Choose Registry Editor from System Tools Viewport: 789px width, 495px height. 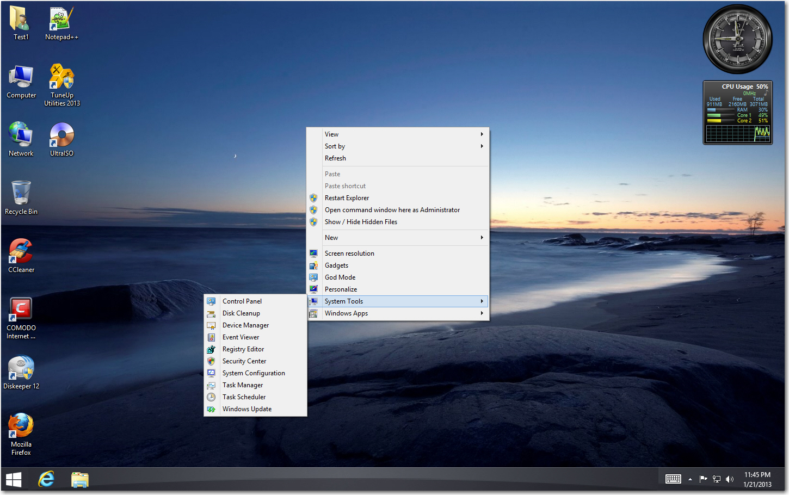tap(255, 349)
